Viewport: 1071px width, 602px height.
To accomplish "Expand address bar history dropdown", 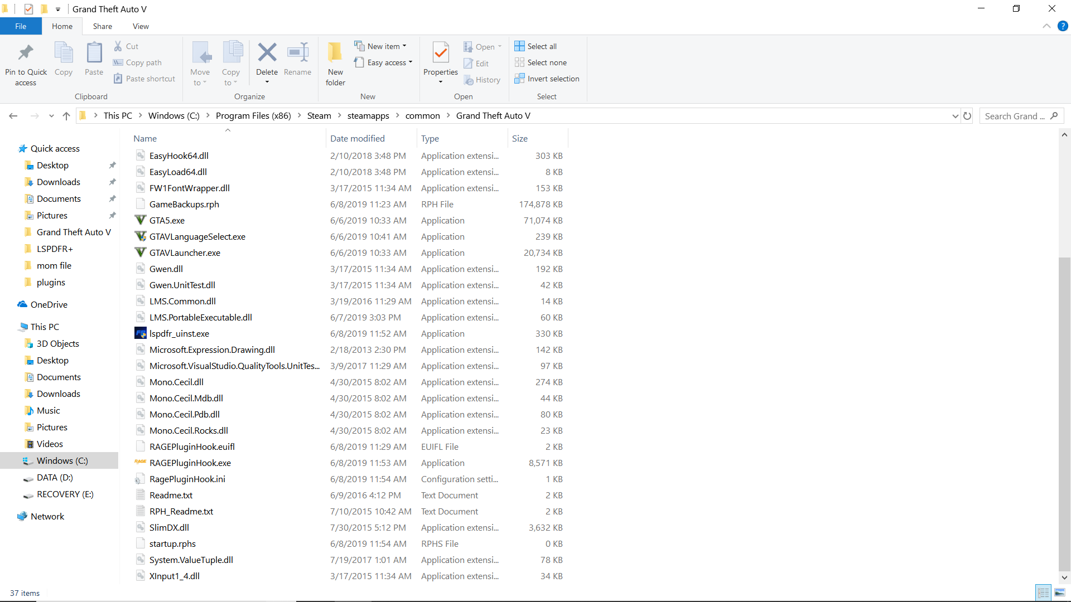I will click(955, 116).
